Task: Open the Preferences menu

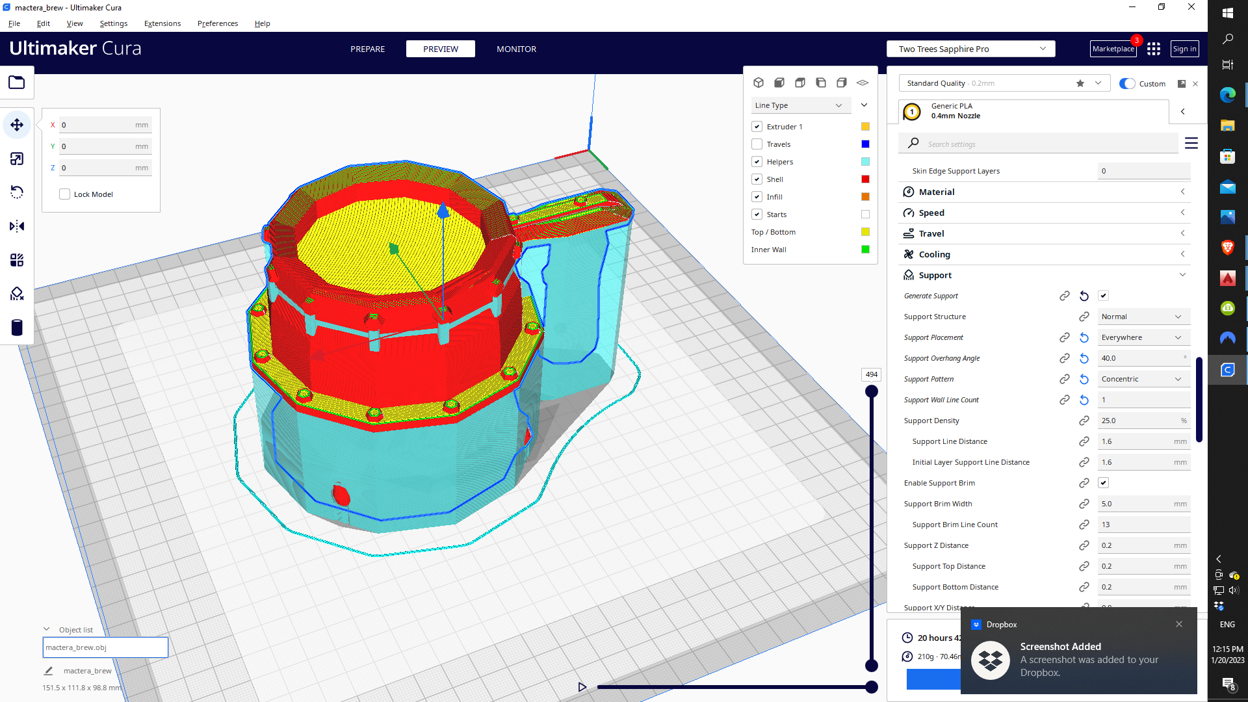Action: (x=218, y=23)
